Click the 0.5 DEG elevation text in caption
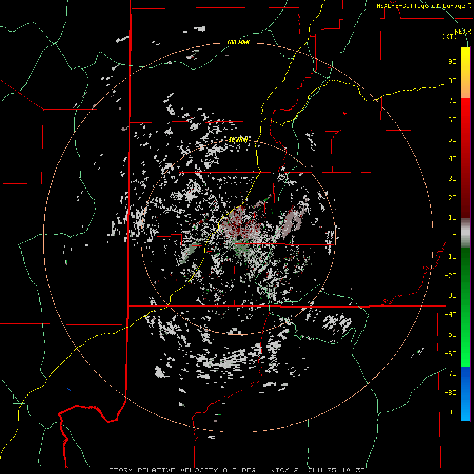 tap(240, 470)
